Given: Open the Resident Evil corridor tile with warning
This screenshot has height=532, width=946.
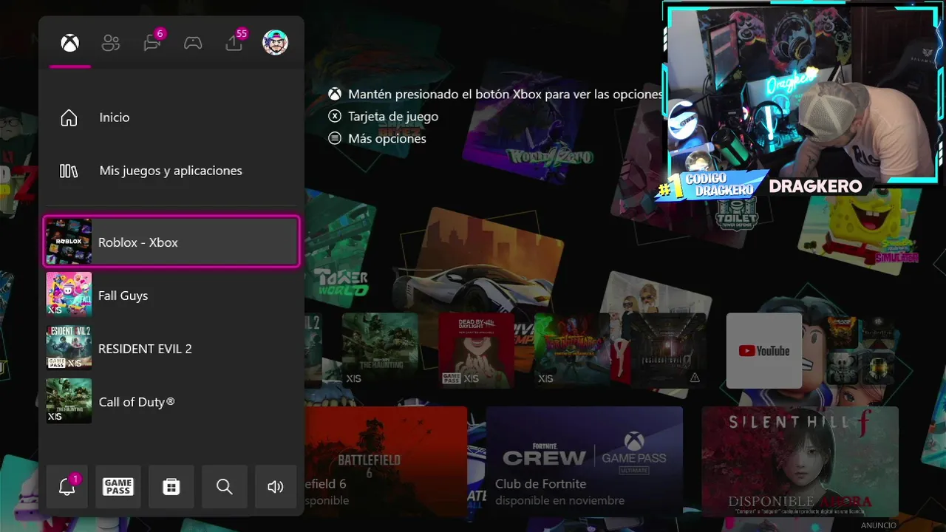Looking at the screenshot, I should coord(668,350).
